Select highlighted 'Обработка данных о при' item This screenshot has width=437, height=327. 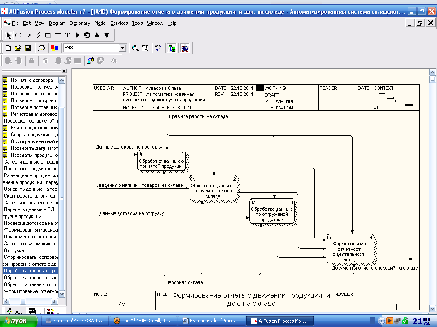(31, 271)
